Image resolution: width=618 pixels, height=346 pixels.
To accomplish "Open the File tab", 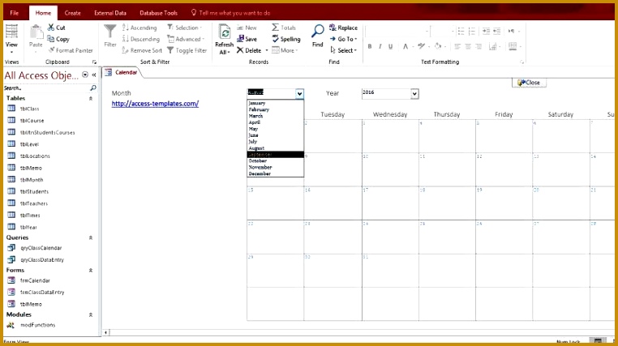I will [x=14, y=13].
